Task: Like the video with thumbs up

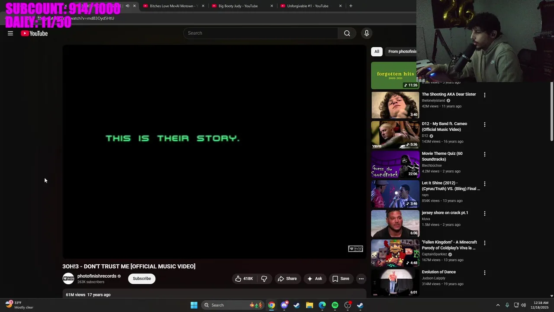Action: click(244, 279)
